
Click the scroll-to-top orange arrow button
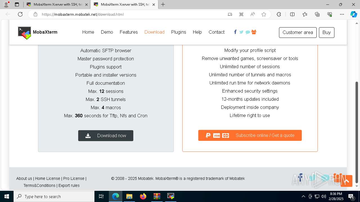pos(346,181)
